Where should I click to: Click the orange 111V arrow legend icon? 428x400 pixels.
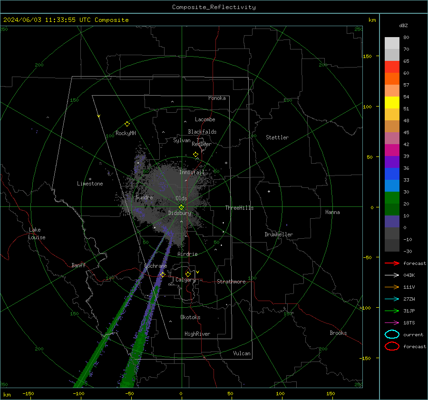(x=392, y=287)
